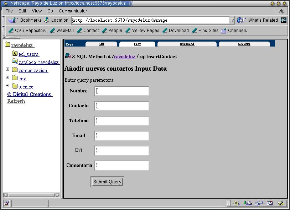Screen dimensions: 290x210
Task: Open the comunicacion link
Action: pos(33,70)
